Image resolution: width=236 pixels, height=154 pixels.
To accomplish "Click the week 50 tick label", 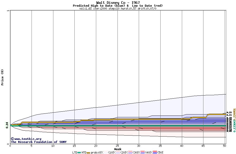I will pos(224,146).
